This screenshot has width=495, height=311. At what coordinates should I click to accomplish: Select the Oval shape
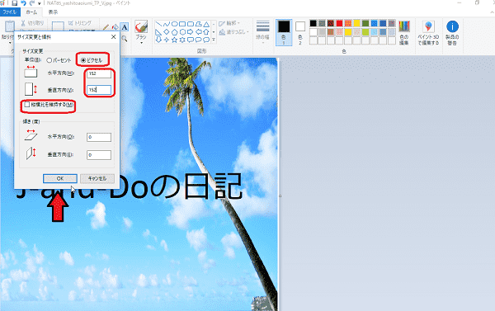click(174, 24)
